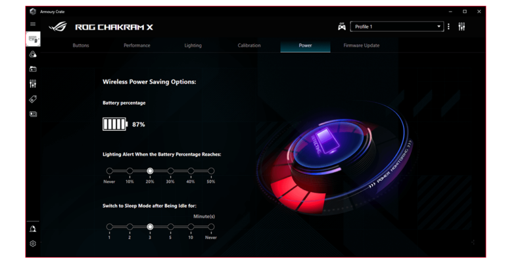
Task: Open the equalizer sliders icon at top right
Action: tap(462, 26)
